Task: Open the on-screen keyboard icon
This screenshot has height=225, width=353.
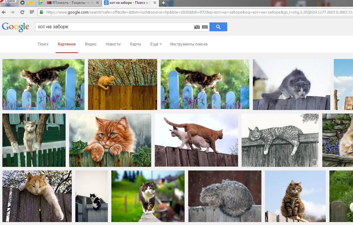Action: 205,27
